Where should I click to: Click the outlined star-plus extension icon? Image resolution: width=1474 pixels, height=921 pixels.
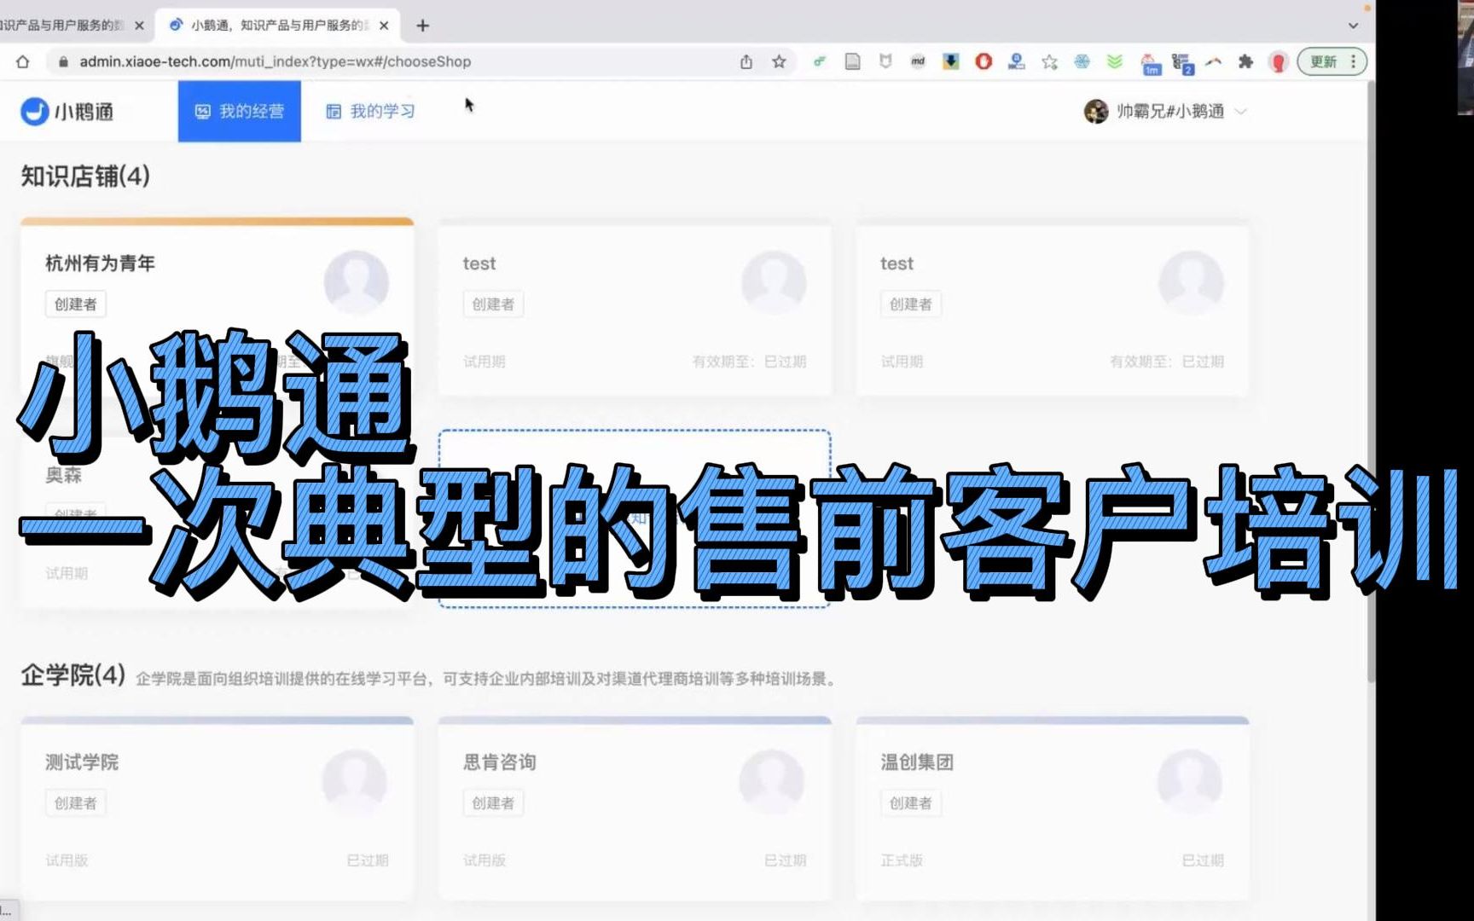coord(1049,61)
